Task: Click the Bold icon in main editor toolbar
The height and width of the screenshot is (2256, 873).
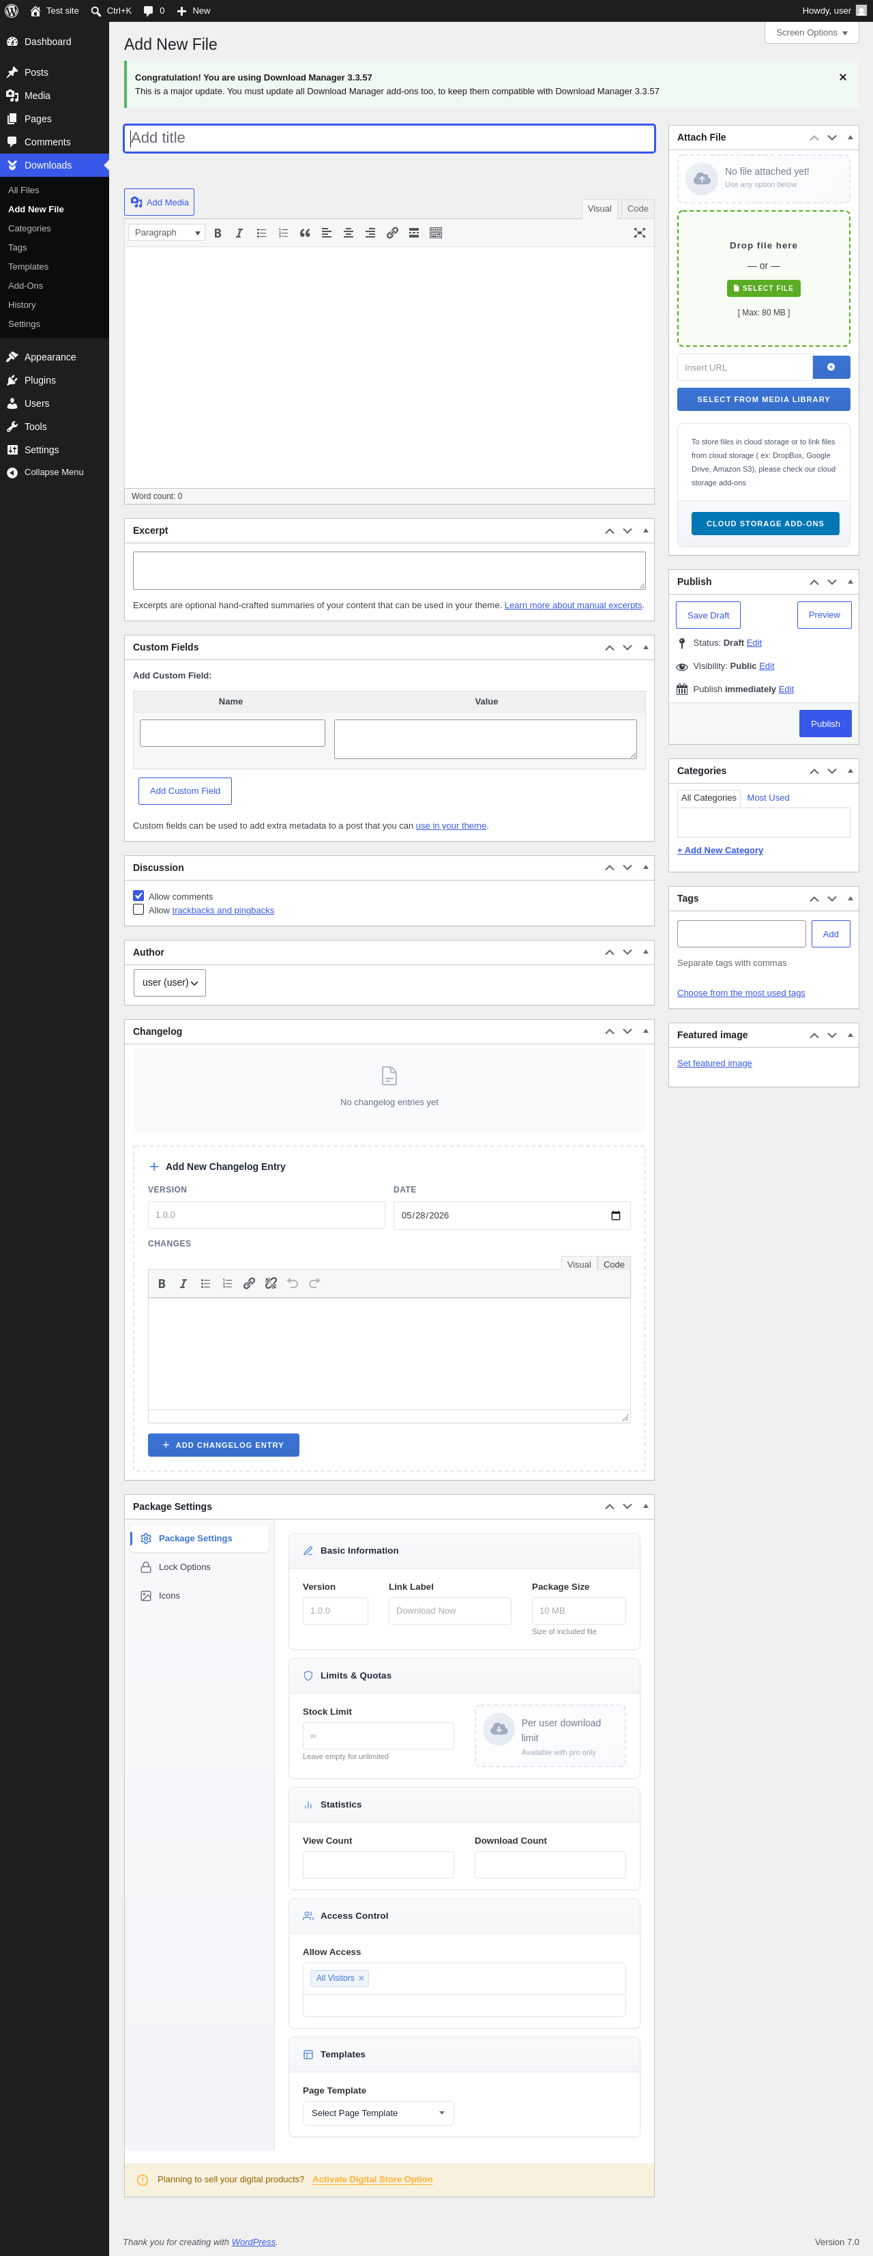Action: click(x=218, y=233)
